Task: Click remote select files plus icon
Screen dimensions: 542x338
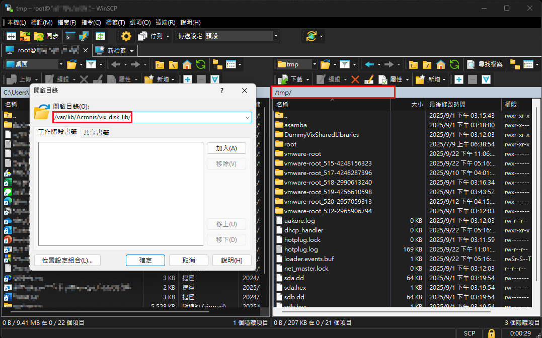Action: tap(458, 79)
